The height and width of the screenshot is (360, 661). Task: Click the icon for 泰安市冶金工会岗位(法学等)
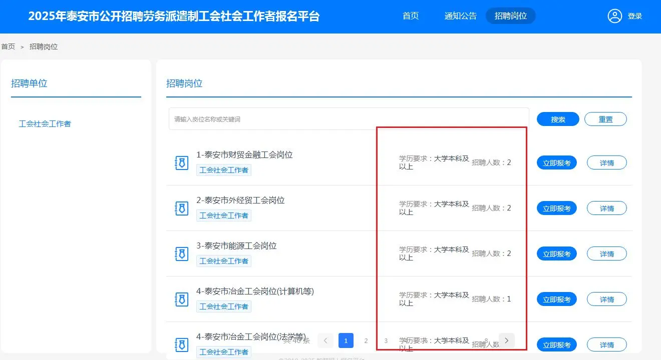pos(181,344)
